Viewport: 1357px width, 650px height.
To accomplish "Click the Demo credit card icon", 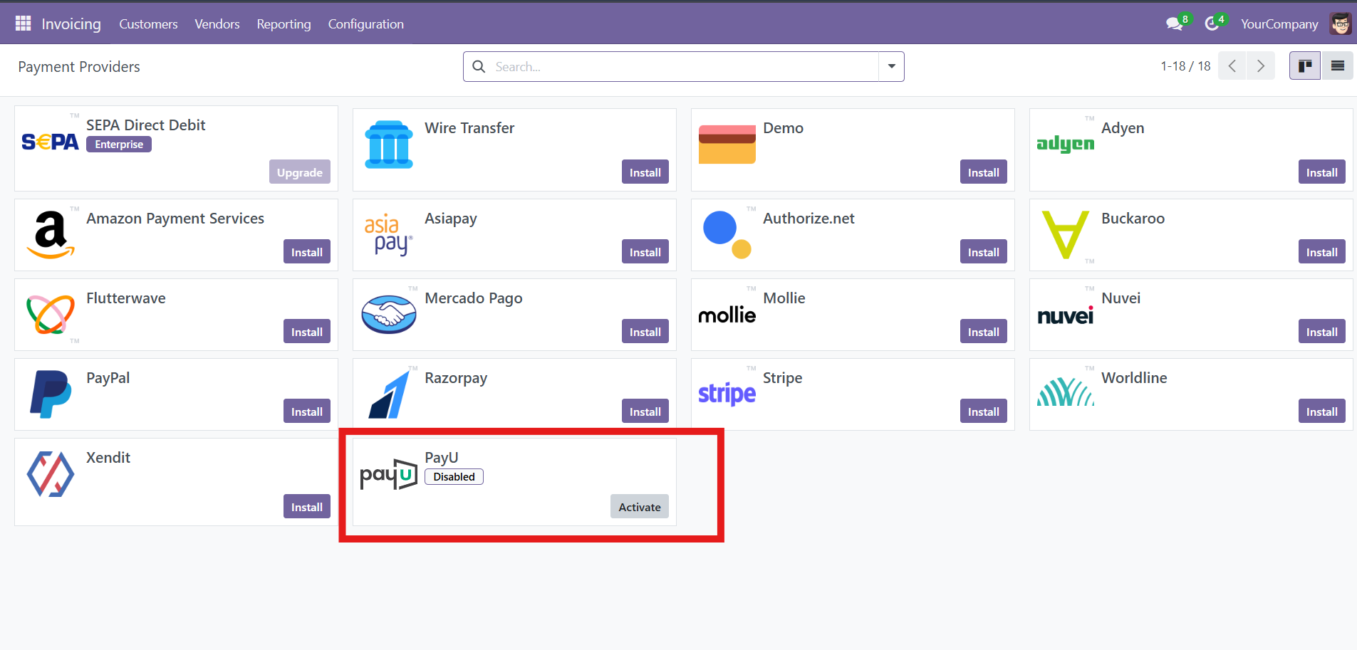I will (727, 144).
